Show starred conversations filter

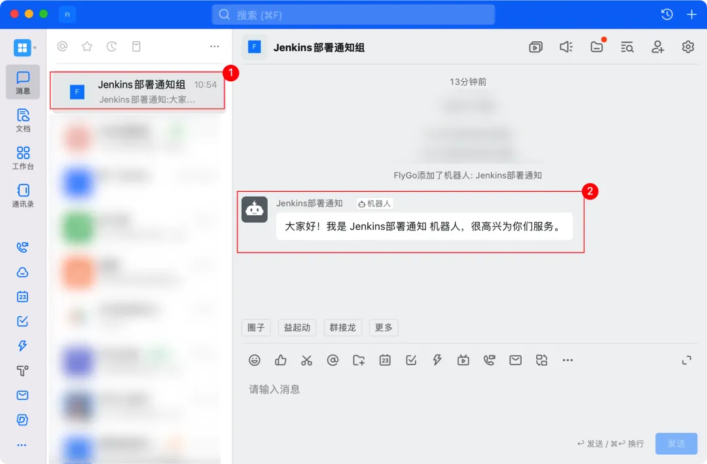point(87,46)
